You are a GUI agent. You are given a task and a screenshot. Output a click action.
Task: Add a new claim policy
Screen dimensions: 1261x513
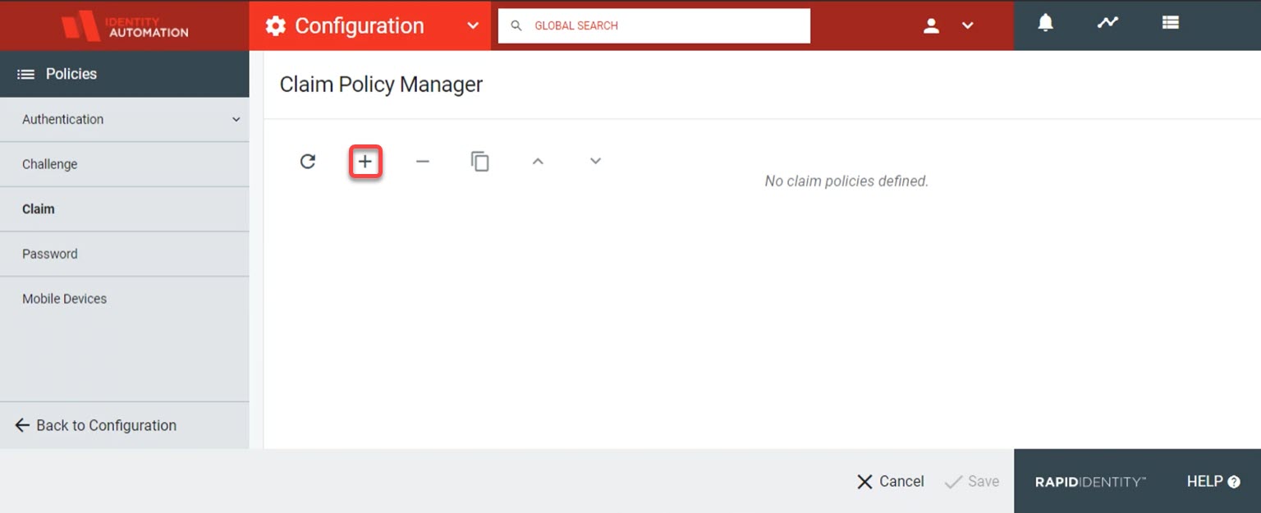(365, 162)
